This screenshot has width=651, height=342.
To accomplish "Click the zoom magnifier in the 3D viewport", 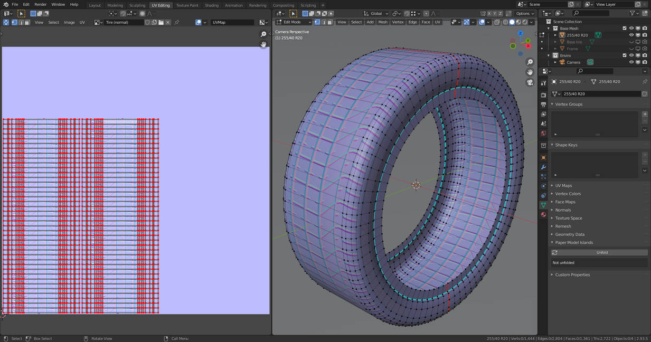I will [x=530, y=62].
